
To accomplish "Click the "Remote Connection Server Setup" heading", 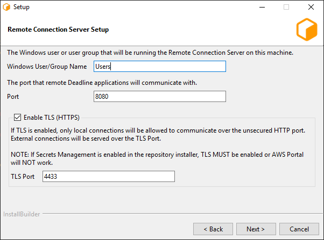I will pos(58,30).
